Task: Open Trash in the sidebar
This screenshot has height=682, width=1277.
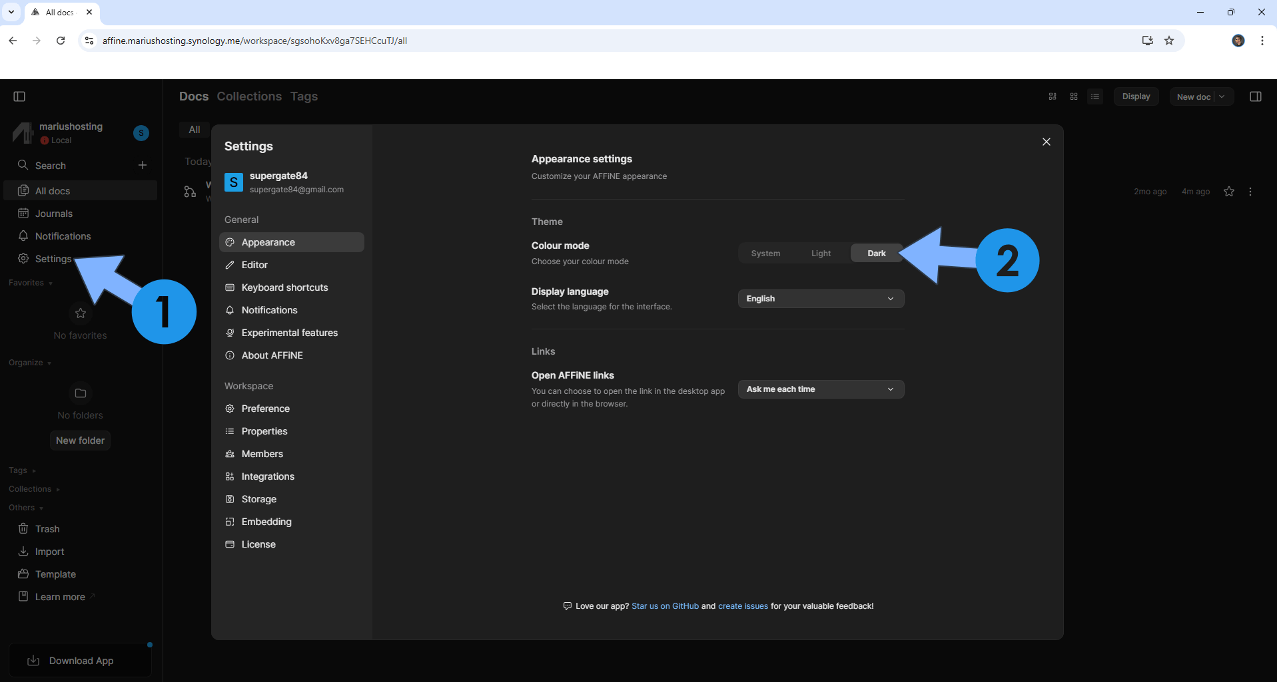Action: pos(80,529)
